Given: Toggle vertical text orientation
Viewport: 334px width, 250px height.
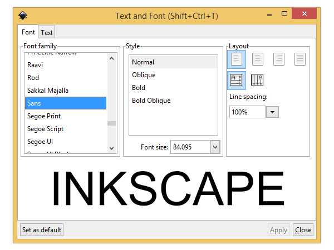Looking at the screenshot, I should (257, 80).
